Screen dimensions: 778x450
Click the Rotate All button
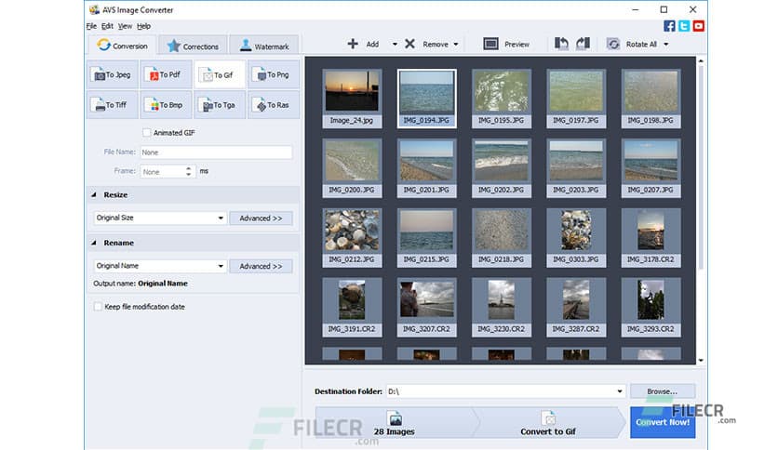point(632,44)
